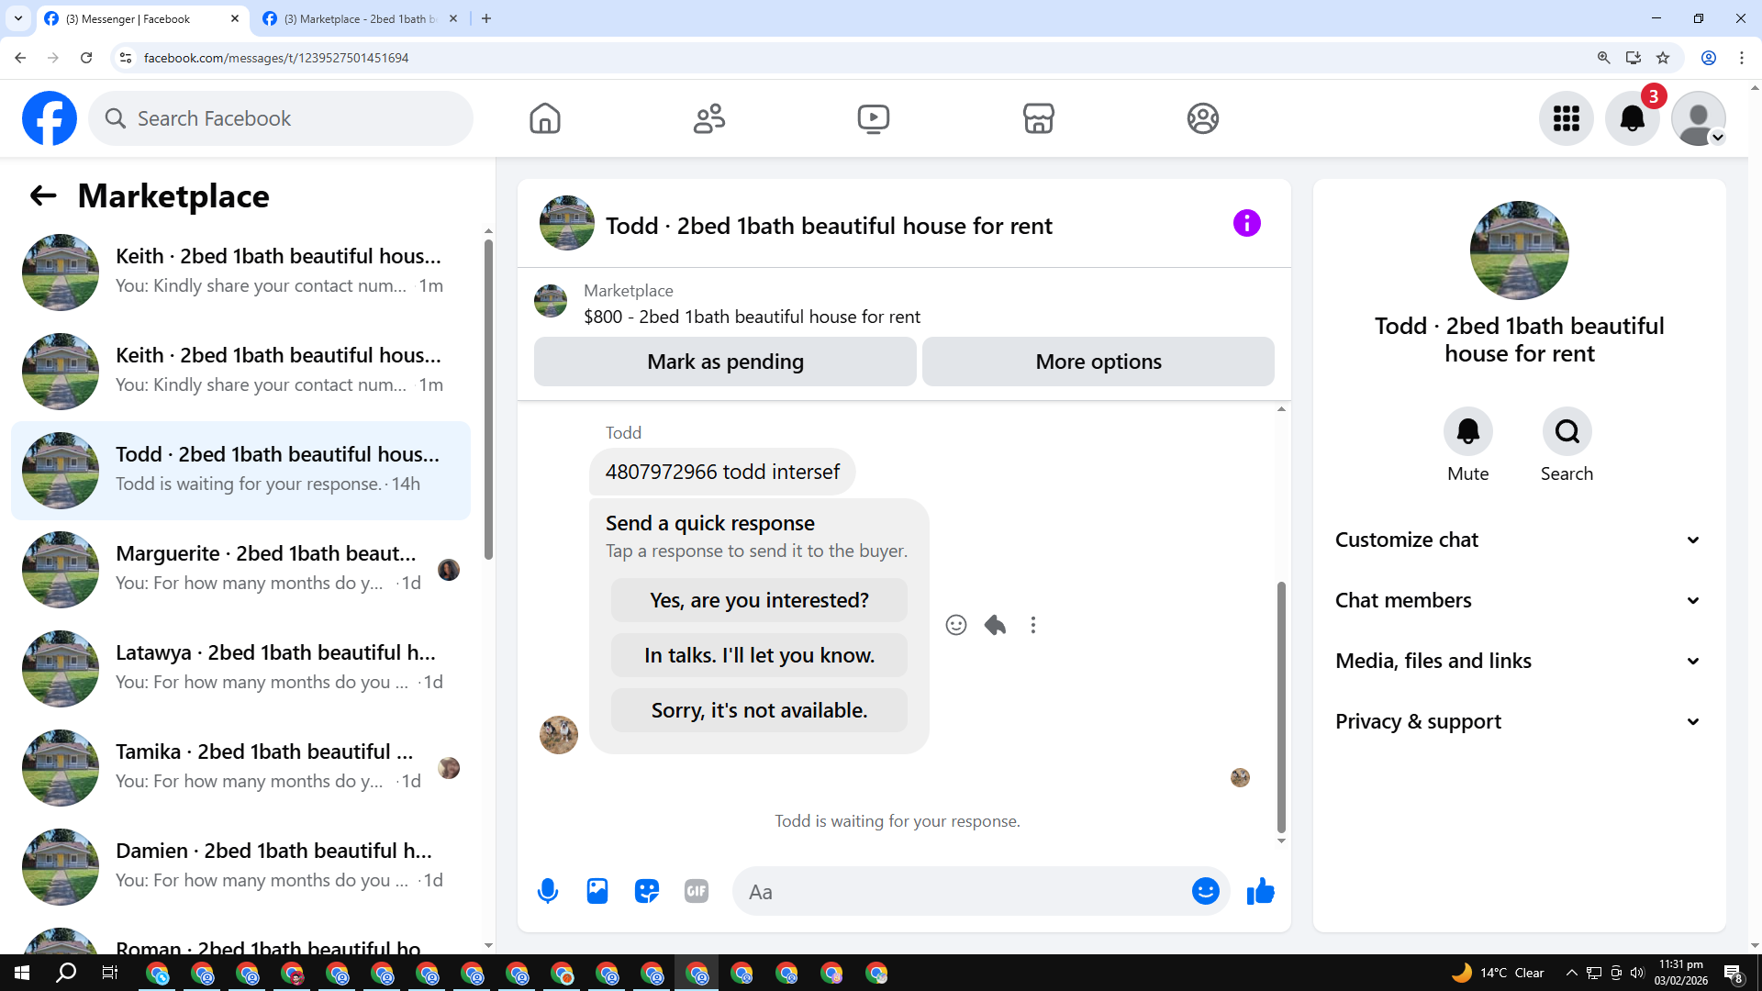Open the GIF picker

pos(697,891)
